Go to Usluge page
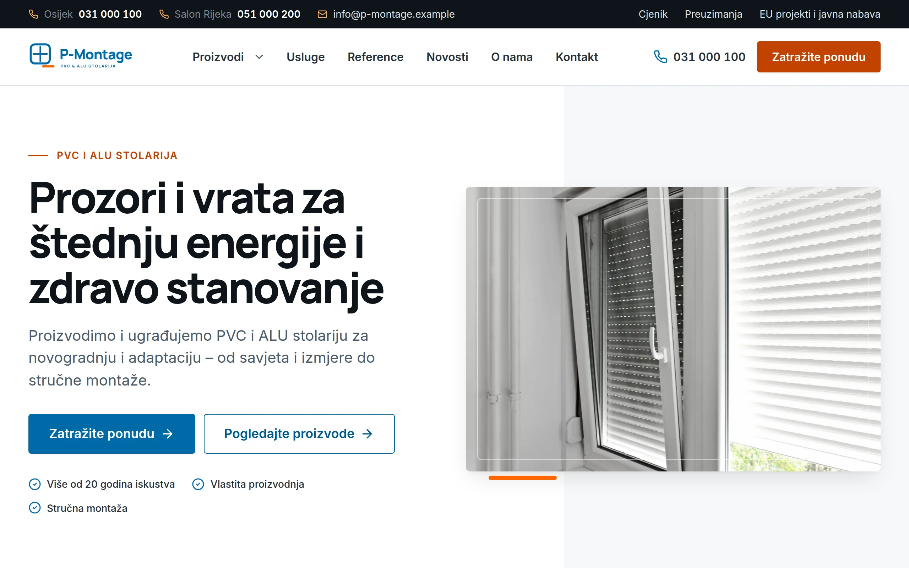Viewport: 909px width, 568px height. [x=305, y=57]
